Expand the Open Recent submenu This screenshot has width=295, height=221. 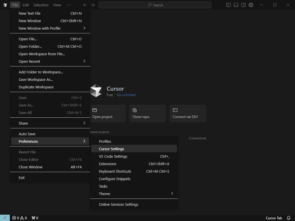[x=50, y=62]
